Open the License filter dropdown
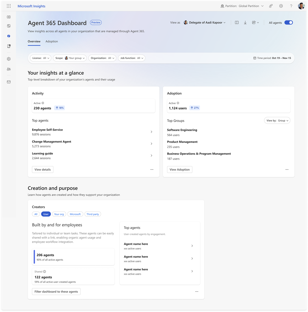Viewport: 308px width, 312px height. [x=40, y=58]
